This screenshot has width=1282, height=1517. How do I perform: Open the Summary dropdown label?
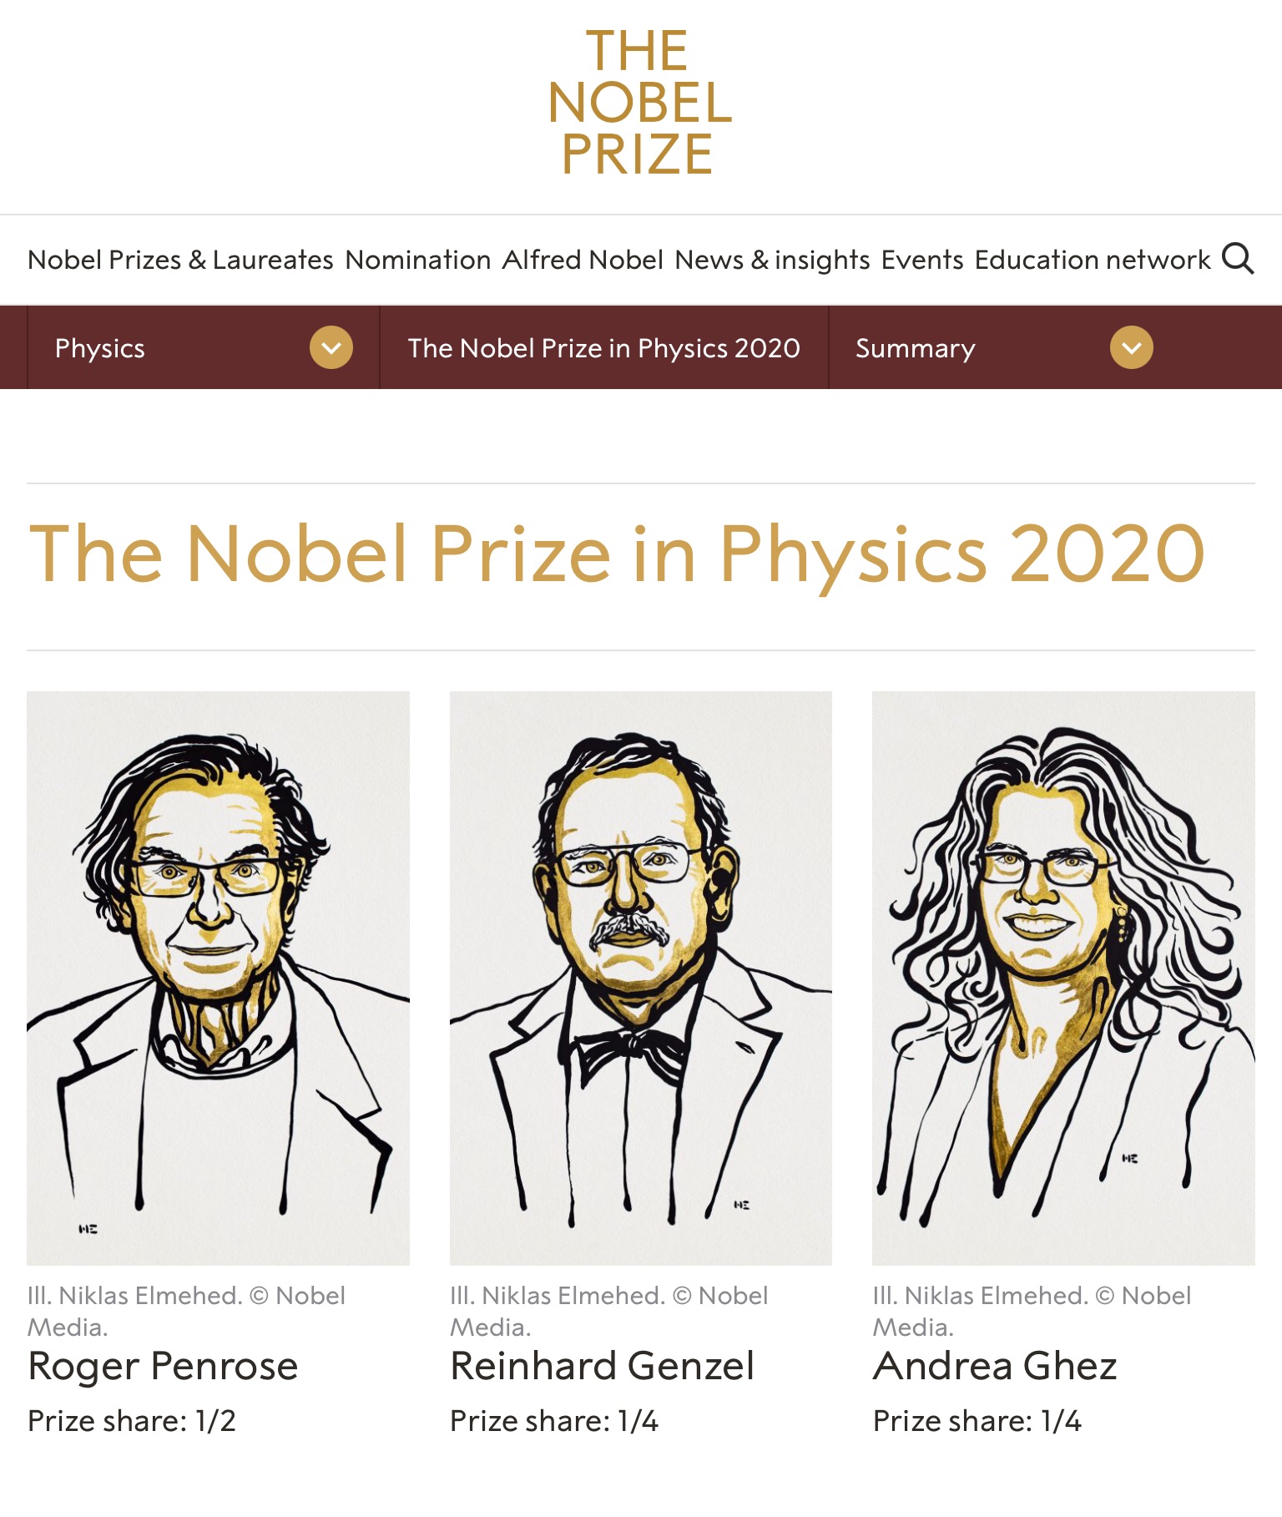tap(915, 348)
